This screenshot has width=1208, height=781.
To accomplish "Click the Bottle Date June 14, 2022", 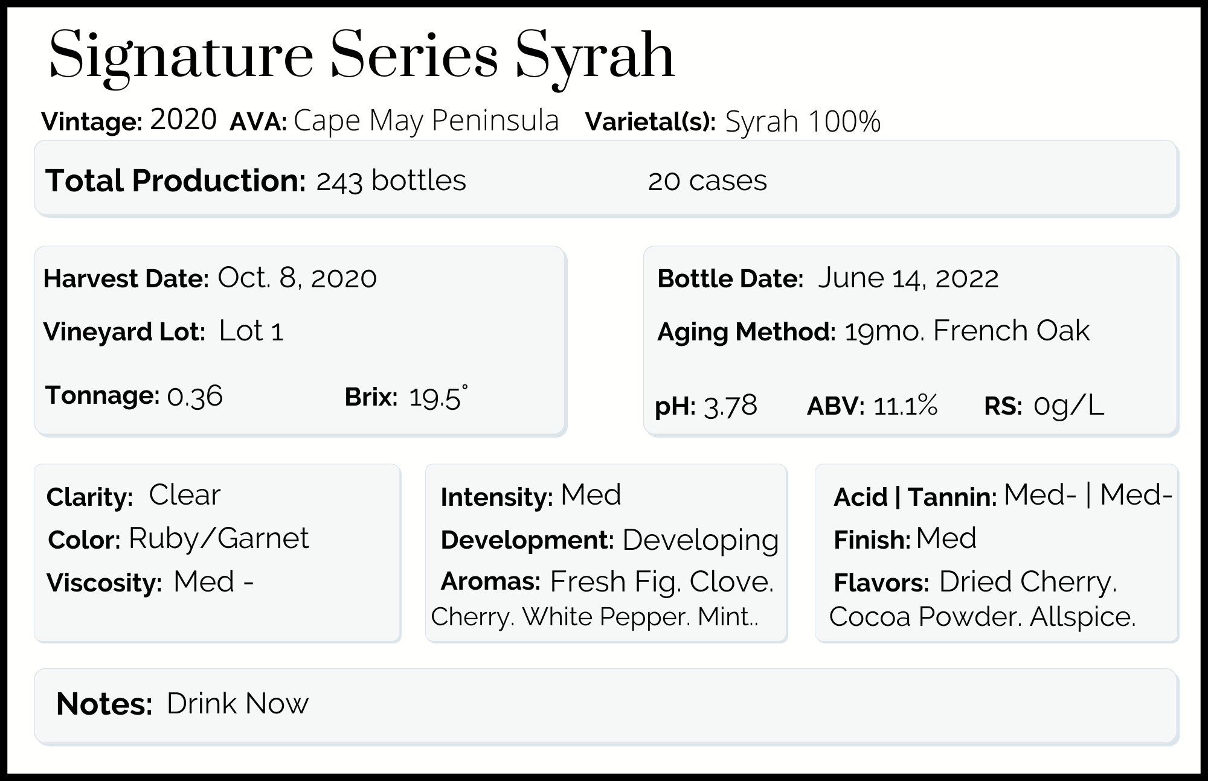I will coord(908,278).
